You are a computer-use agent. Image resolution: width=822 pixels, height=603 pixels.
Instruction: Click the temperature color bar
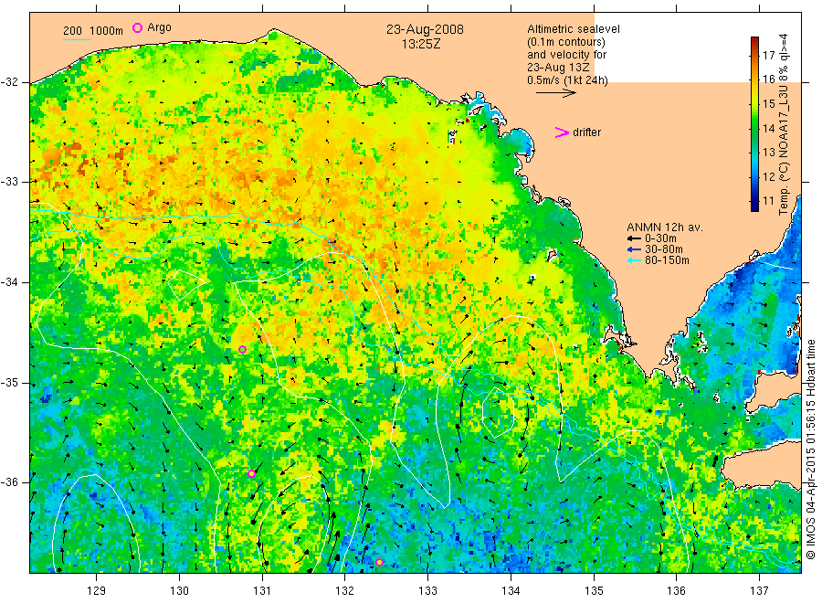pyautogui.click(x=754, y=124)
